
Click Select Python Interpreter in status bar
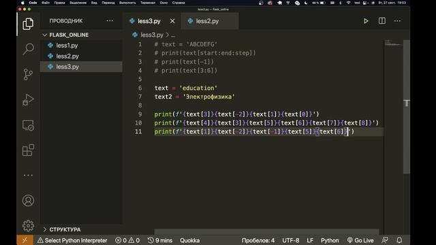[x=72, y=240]
